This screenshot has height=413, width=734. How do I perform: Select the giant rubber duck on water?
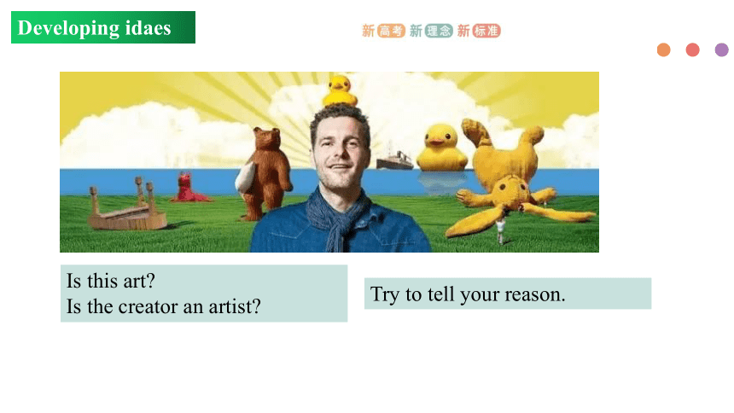coord(441,147)
